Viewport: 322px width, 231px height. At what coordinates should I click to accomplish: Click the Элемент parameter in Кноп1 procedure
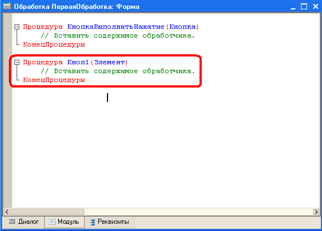pyautogui.click(x=110, y=62)
